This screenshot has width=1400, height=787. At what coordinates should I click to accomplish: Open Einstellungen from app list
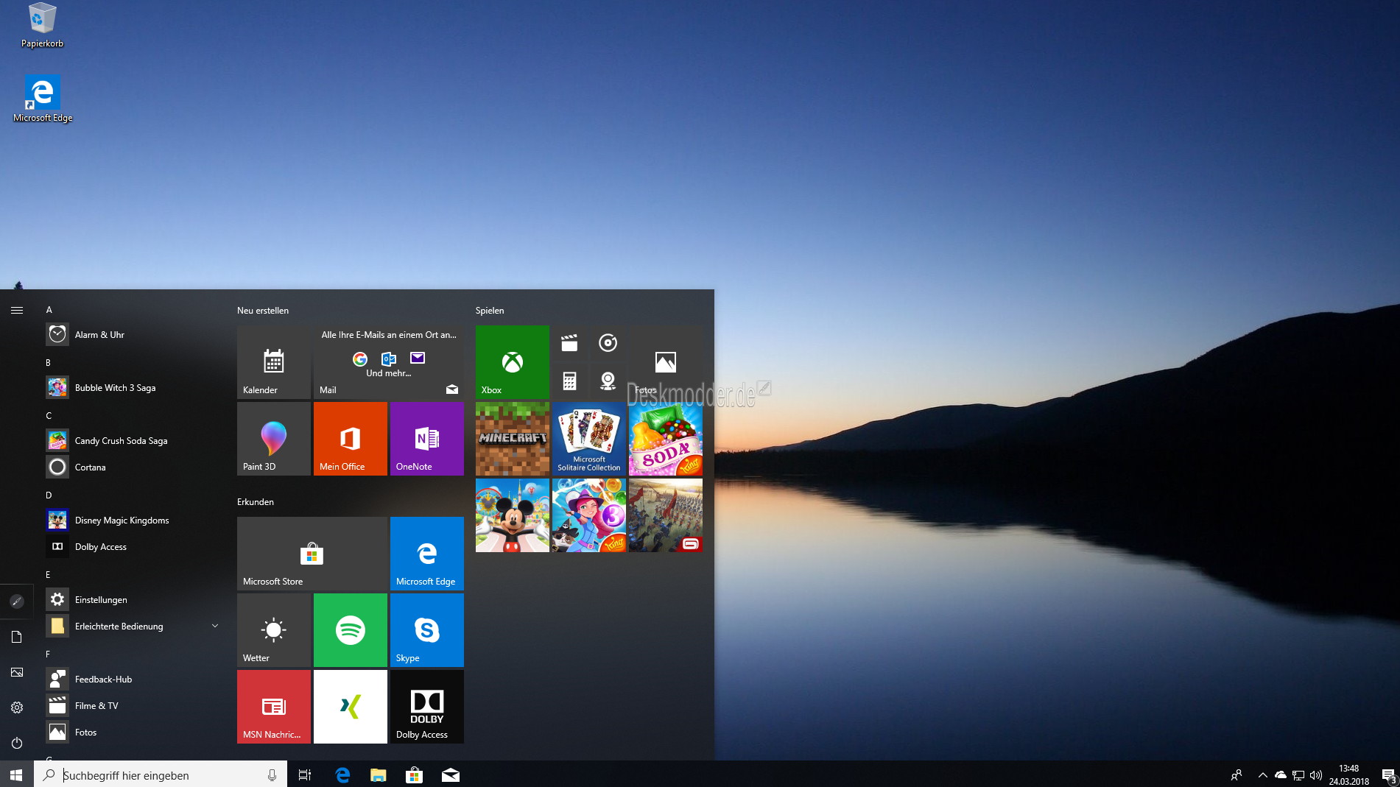(x=133, y=600)
